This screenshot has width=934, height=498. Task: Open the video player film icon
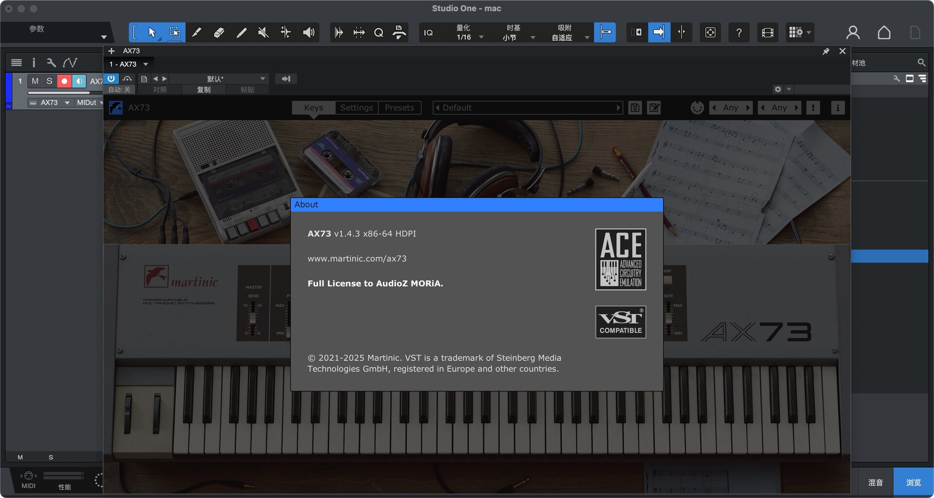[x=768, y=33]
